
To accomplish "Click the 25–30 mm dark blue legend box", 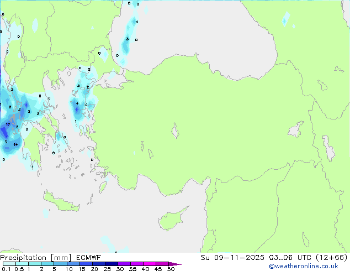I will tap(111, 264).
